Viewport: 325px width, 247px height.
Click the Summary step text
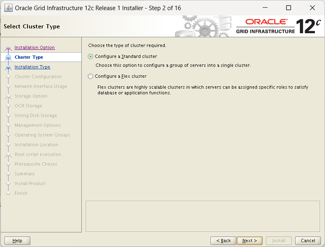24,174
